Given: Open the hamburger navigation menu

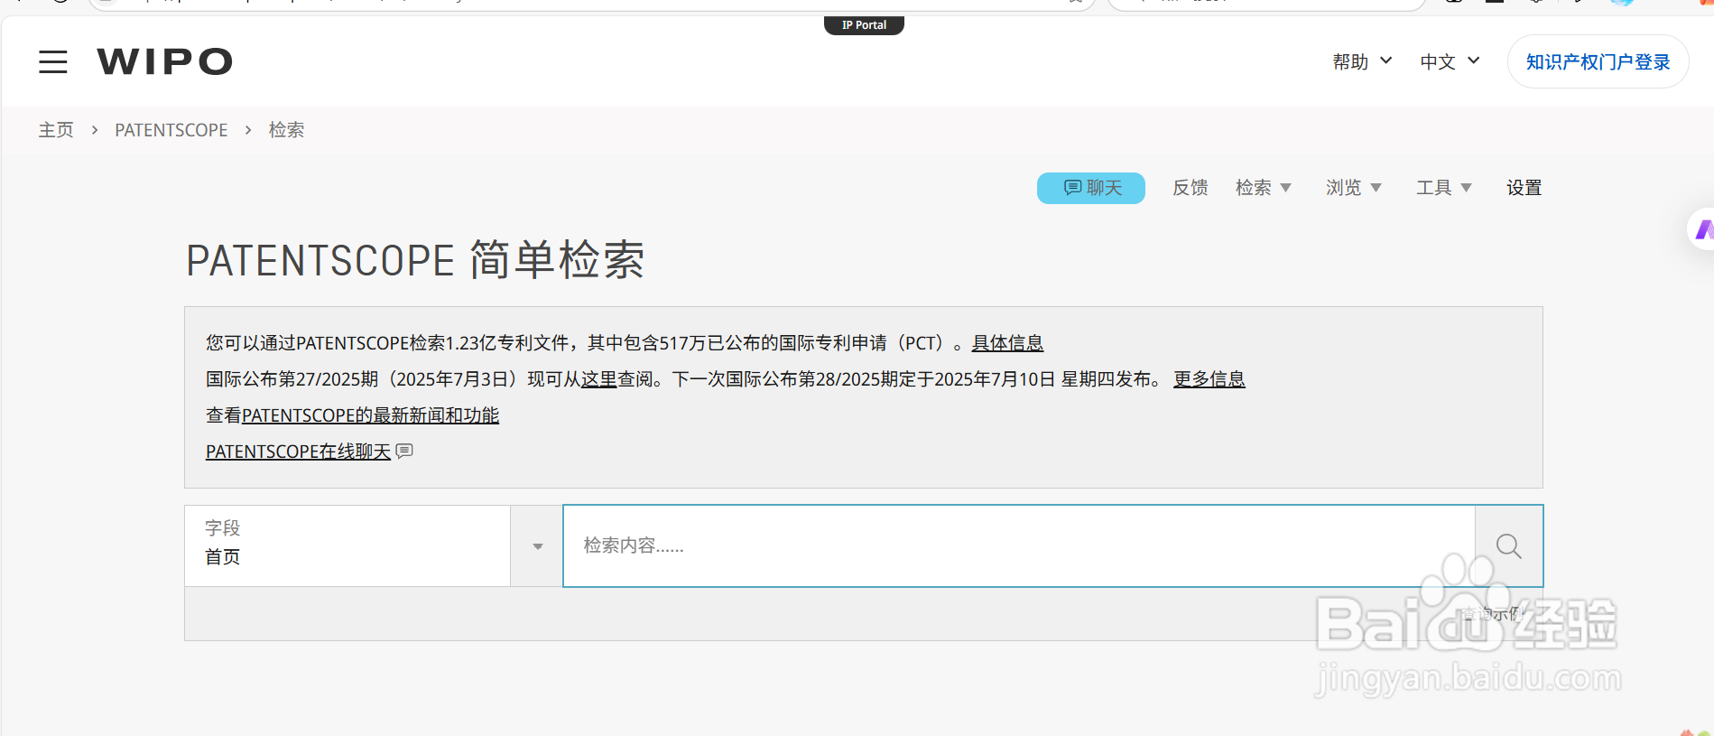Looking at the screenshot, I should coord(53,61).
